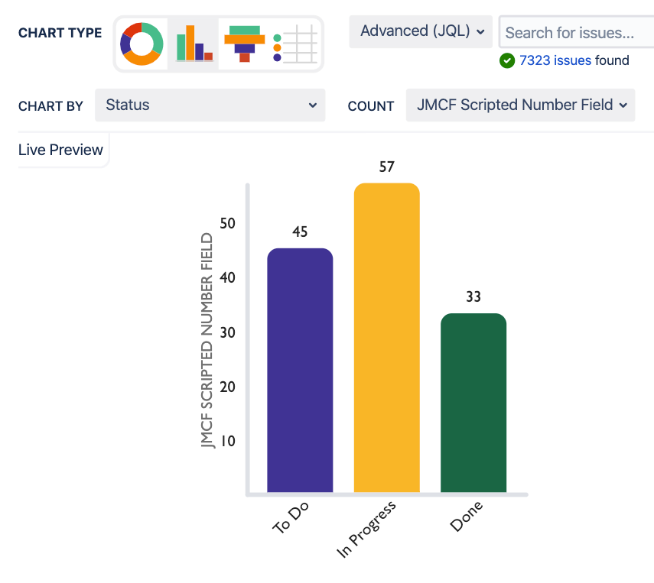Select the funnel chart type icon
Screen dimensions: 654x583
tap(244, 44)
